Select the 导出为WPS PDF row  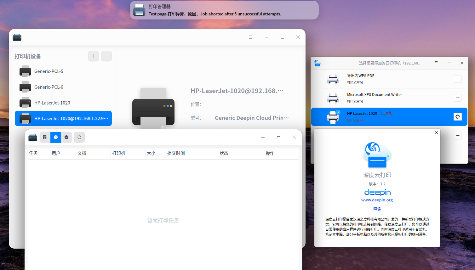point(389,79)
